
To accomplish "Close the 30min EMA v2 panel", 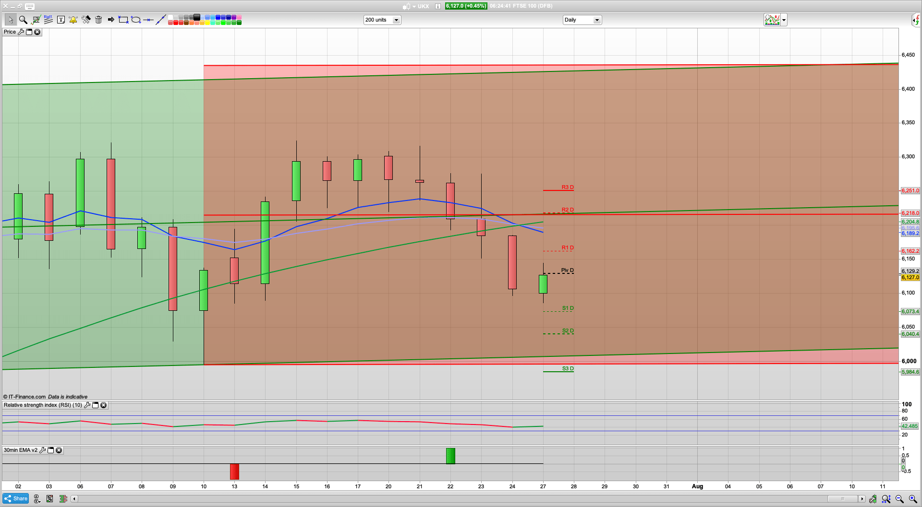I will (59, 450).
